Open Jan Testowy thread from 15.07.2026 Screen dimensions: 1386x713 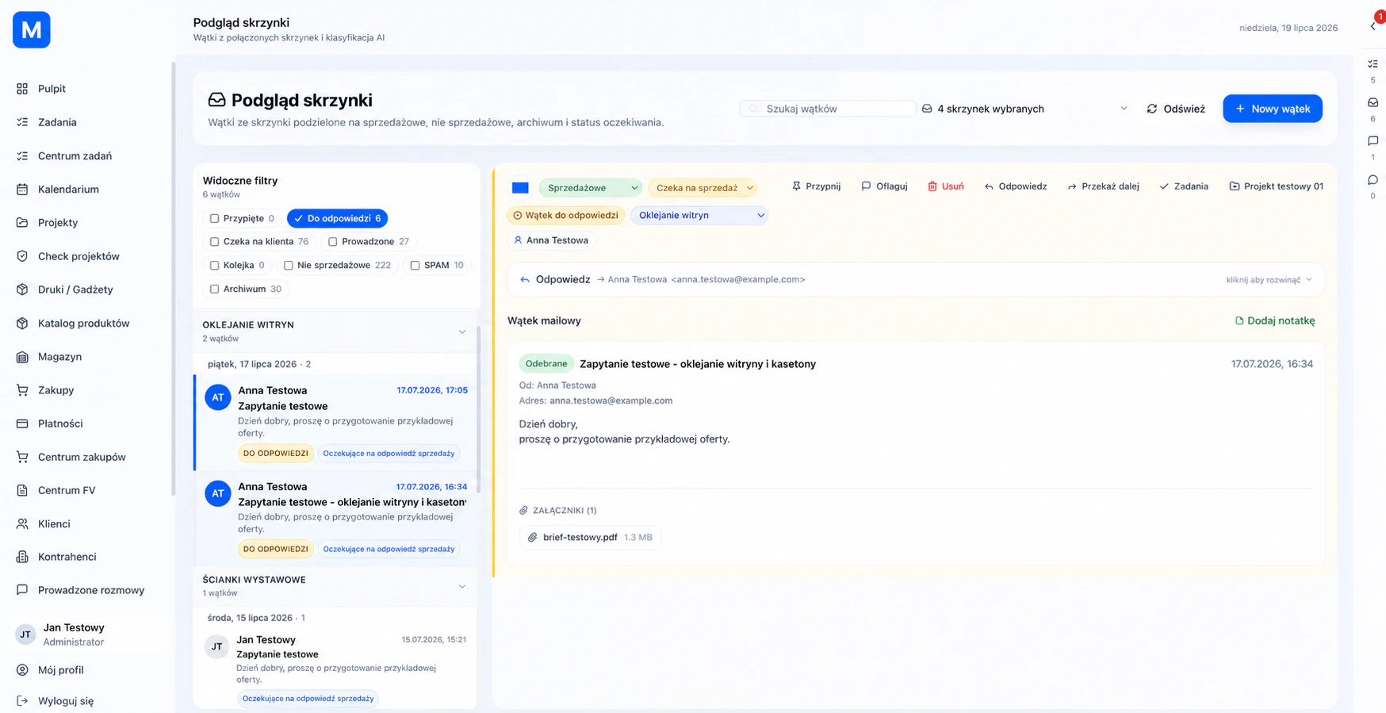[336, 669]
